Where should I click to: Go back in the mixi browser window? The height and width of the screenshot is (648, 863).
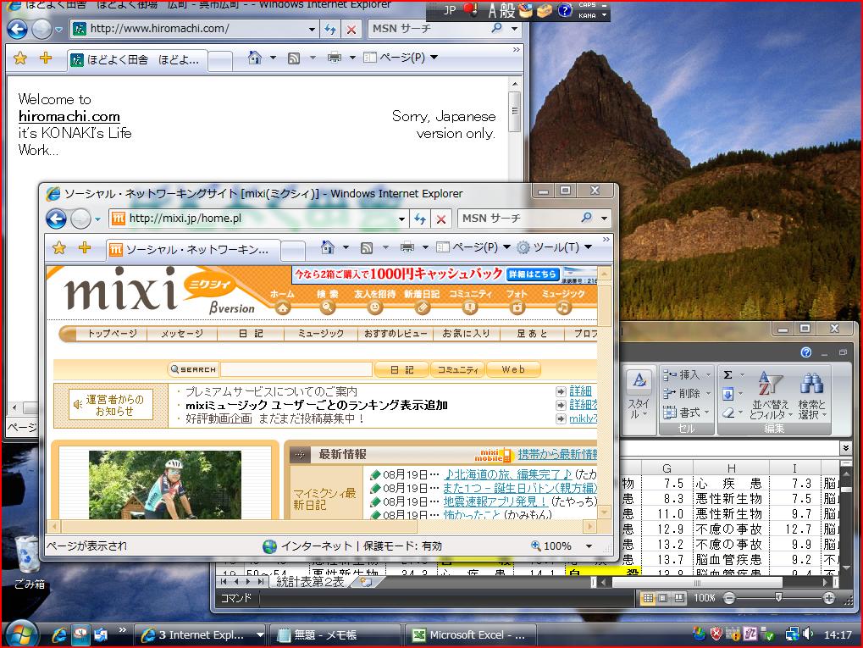(x=56, y=219)
